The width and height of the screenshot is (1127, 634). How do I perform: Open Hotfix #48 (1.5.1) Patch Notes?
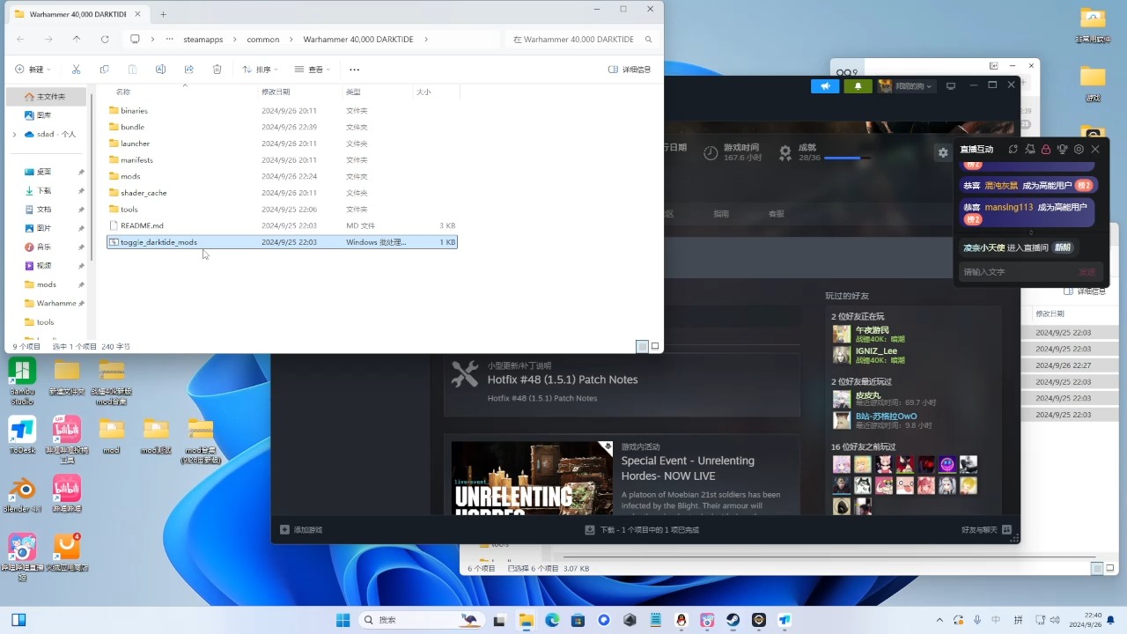[563, 380]
